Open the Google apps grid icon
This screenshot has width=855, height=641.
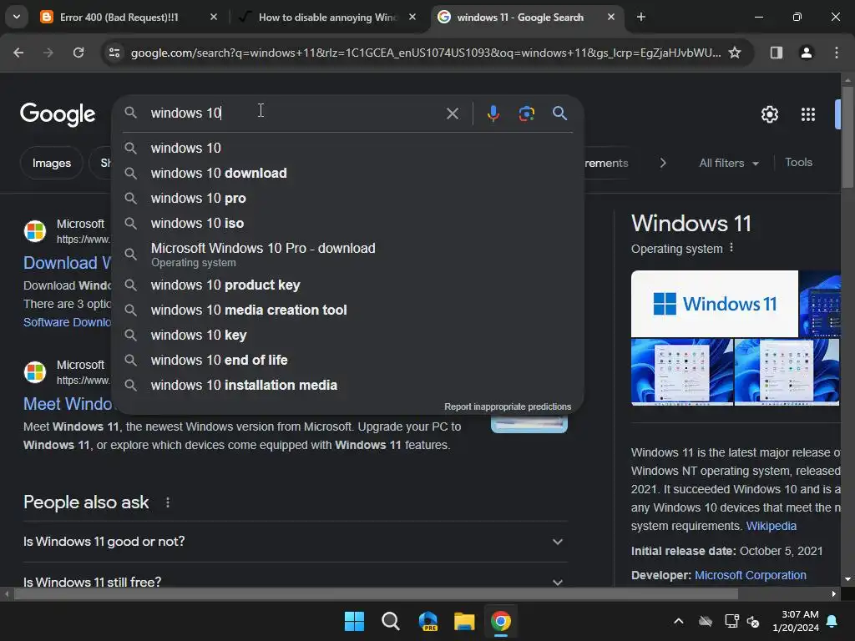click(x=807, y=114)
